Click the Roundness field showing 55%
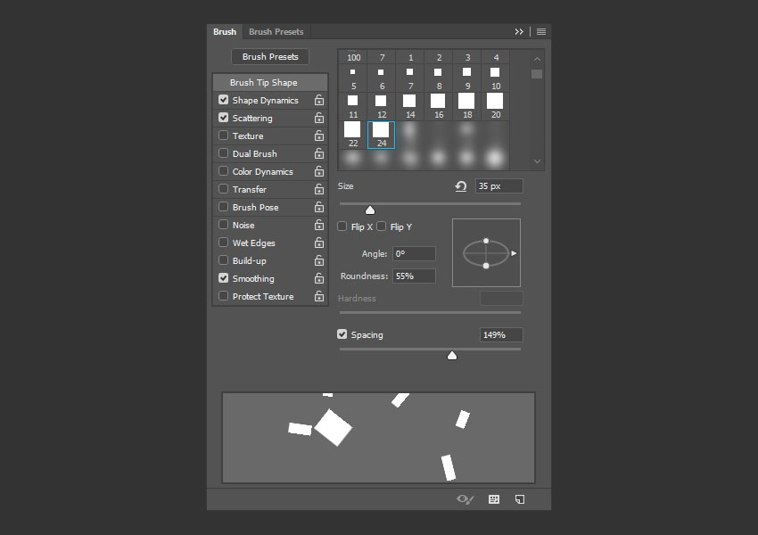The height and width of the screenshot is (535, 758). [414, 276]
